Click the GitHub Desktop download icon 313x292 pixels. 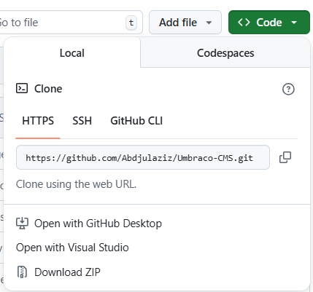pyautogui.click(x=22, y=224)
